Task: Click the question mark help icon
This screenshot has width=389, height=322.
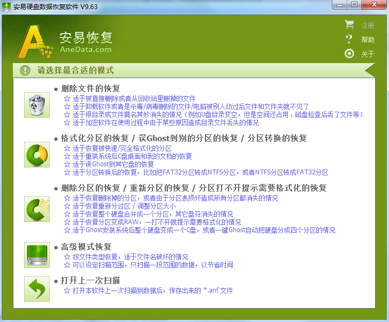Action: coord(349,39)
